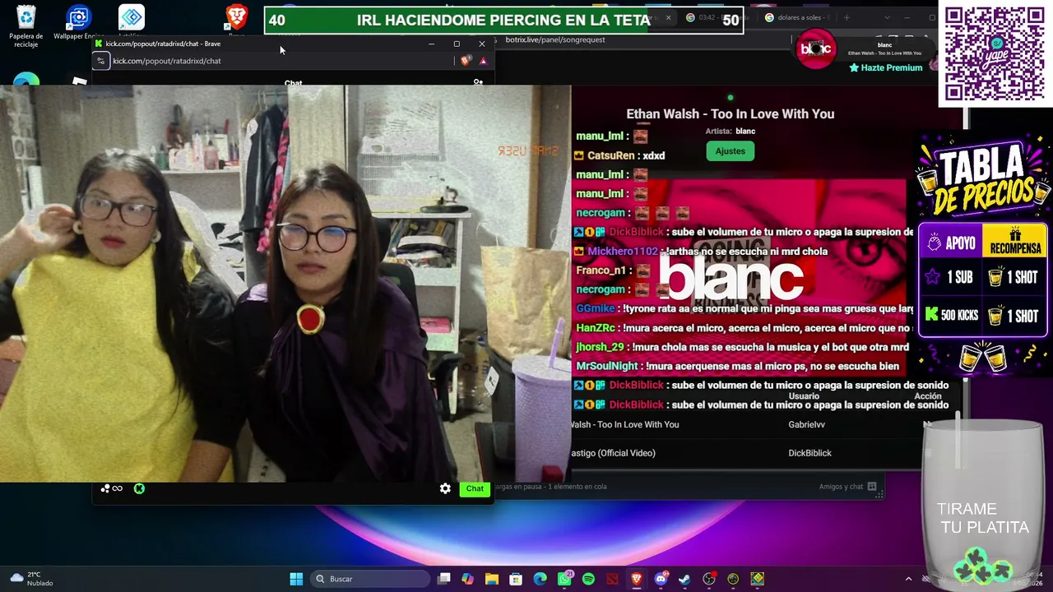
Task: Open File Explorer from the taskbar
Action: [x=492, y=579]
